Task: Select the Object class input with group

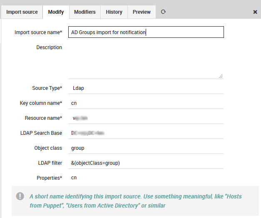Action: 146,148
